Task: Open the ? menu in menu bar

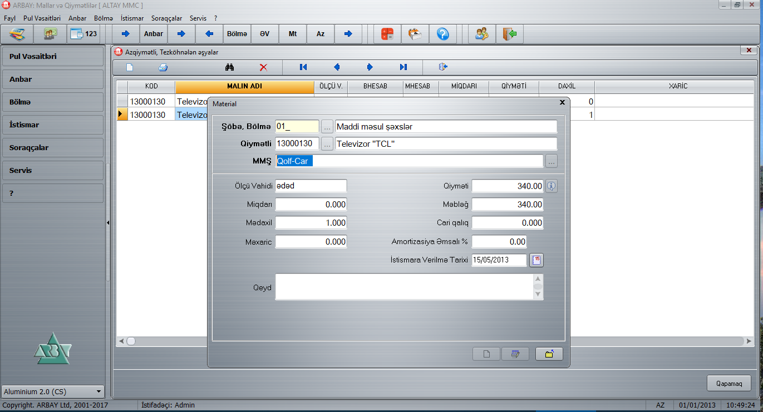Action: [x=215, y=18]
